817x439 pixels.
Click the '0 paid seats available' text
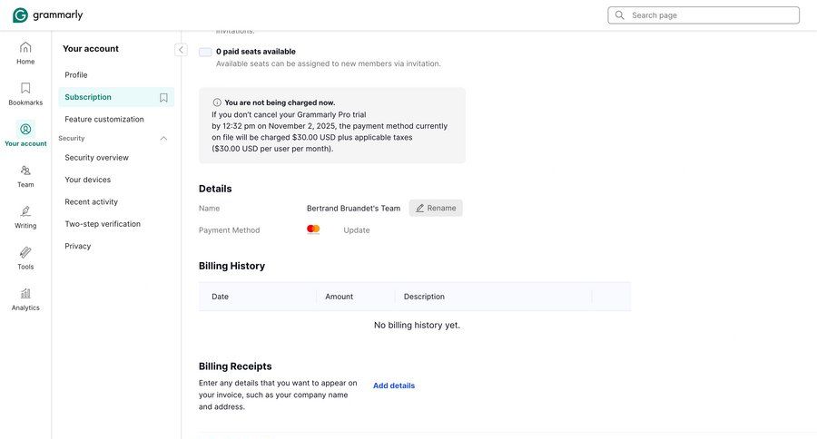(x=256, y=52)
